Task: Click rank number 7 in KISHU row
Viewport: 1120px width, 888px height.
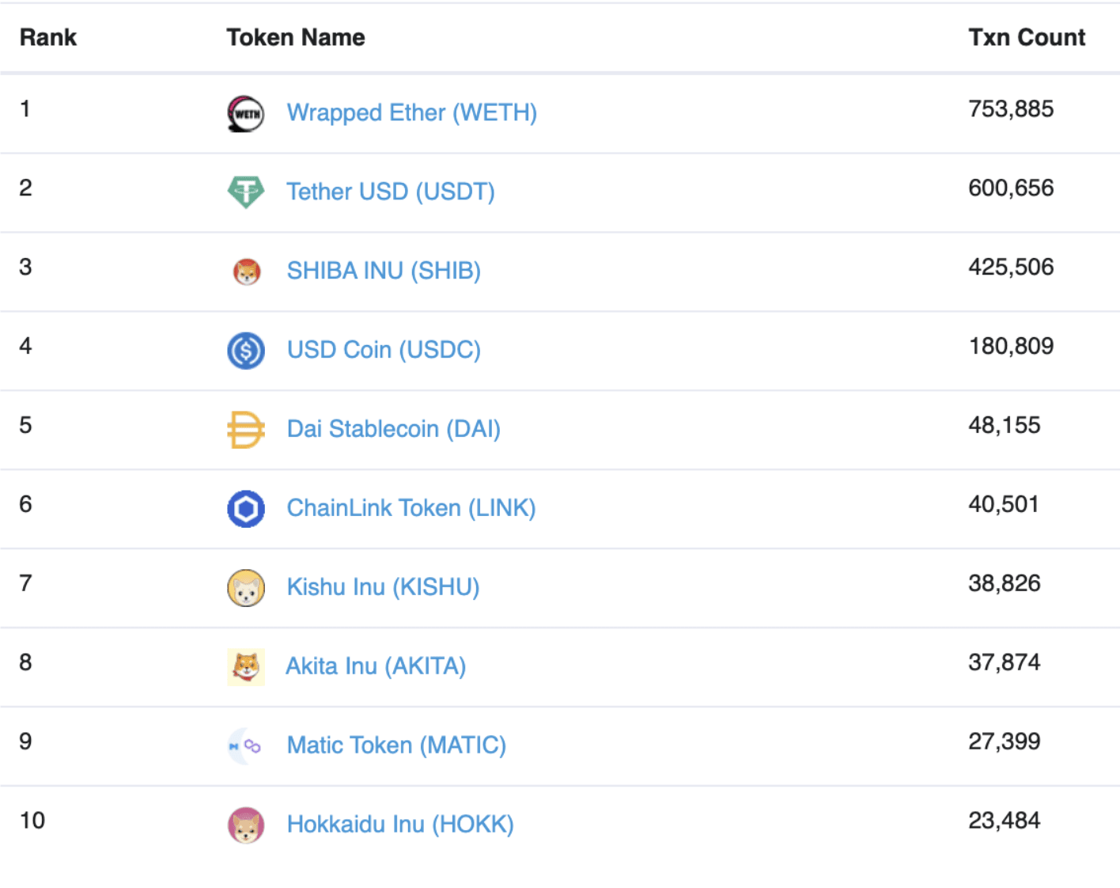Action: coord(25,584)
